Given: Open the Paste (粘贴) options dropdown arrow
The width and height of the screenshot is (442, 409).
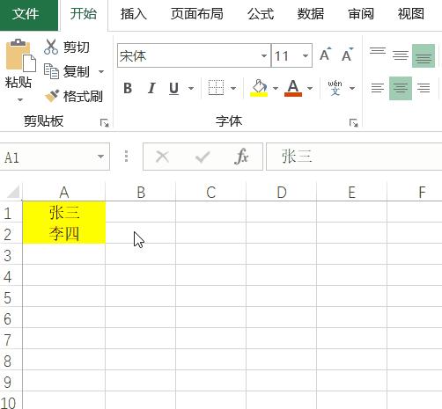Looking at the screenshot, I should (x=20, y=99).
